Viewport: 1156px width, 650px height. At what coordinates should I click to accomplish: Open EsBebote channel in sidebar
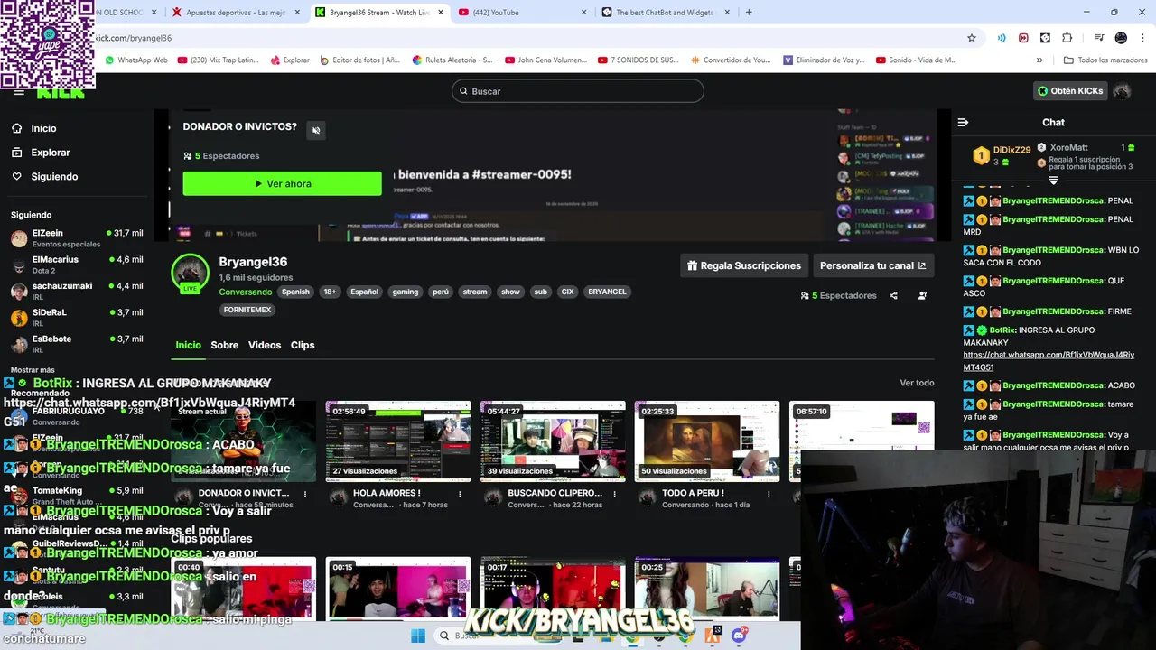click(77, 344)
